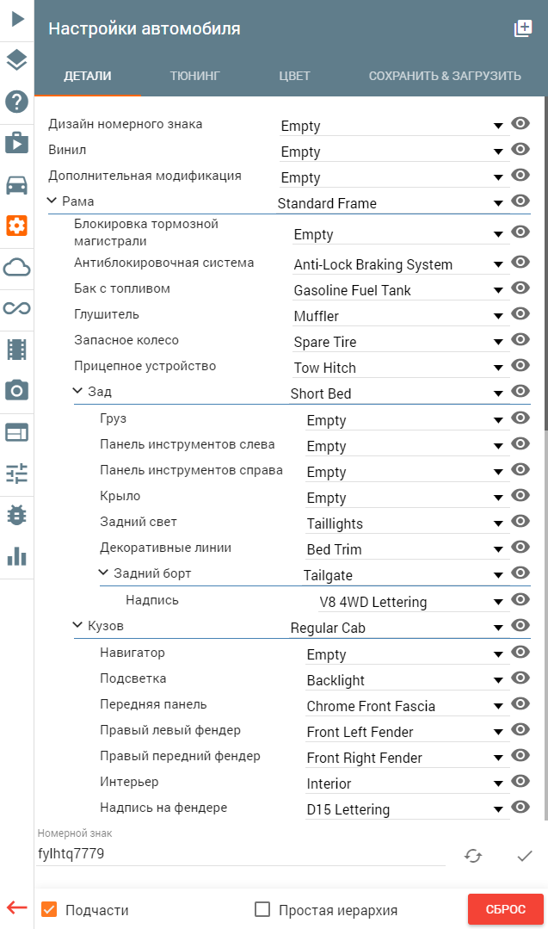Open the bug debug icon
This screenshot has width=548, height=929.
16,515
